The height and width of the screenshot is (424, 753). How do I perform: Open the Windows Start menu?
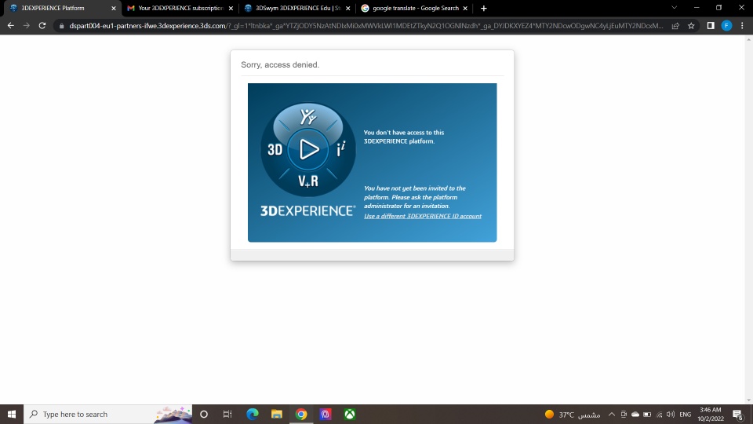click(x=12, y=415)
